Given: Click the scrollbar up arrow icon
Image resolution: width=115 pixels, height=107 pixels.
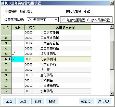Looking at the screenshot, I should tap(112, 27).
